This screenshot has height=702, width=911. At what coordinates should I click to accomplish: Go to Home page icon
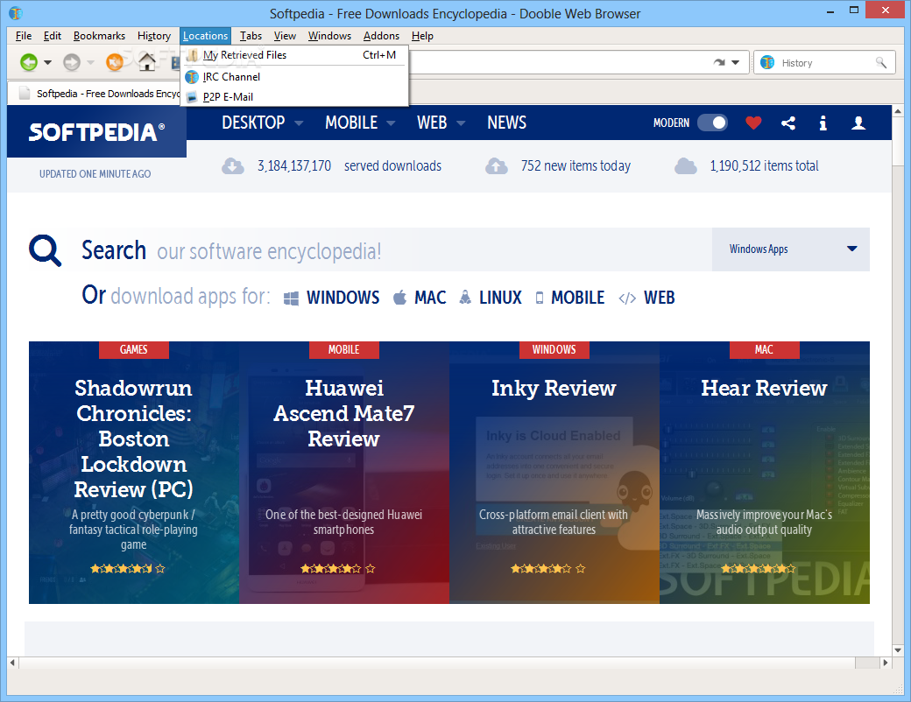[x=147, y=61]
